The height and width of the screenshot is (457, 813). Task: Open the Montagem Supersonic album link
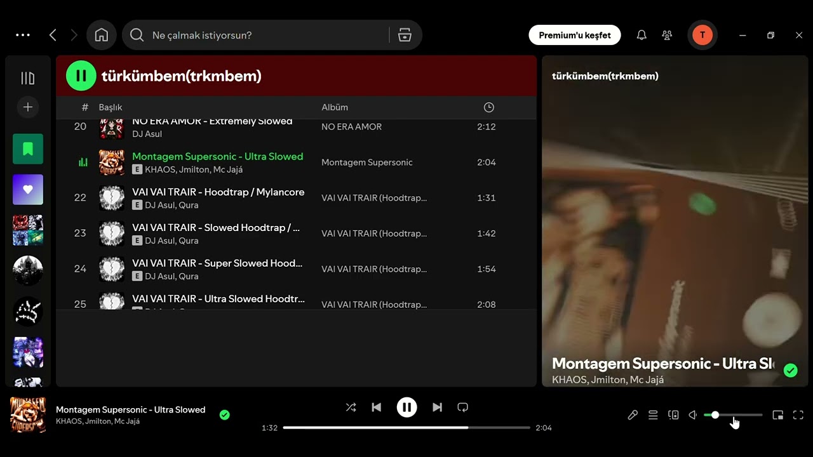click(367, 162)
